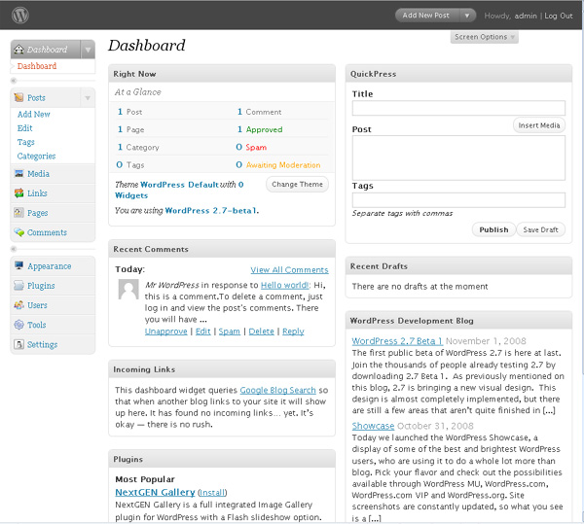
Task: Open the Media menu
Action: (x=38, y=174)
